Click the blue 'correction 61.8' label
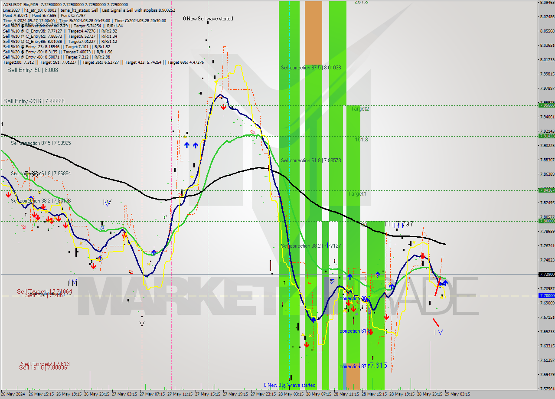Screen dimensions: 555x399 click(x=355, y=331)
